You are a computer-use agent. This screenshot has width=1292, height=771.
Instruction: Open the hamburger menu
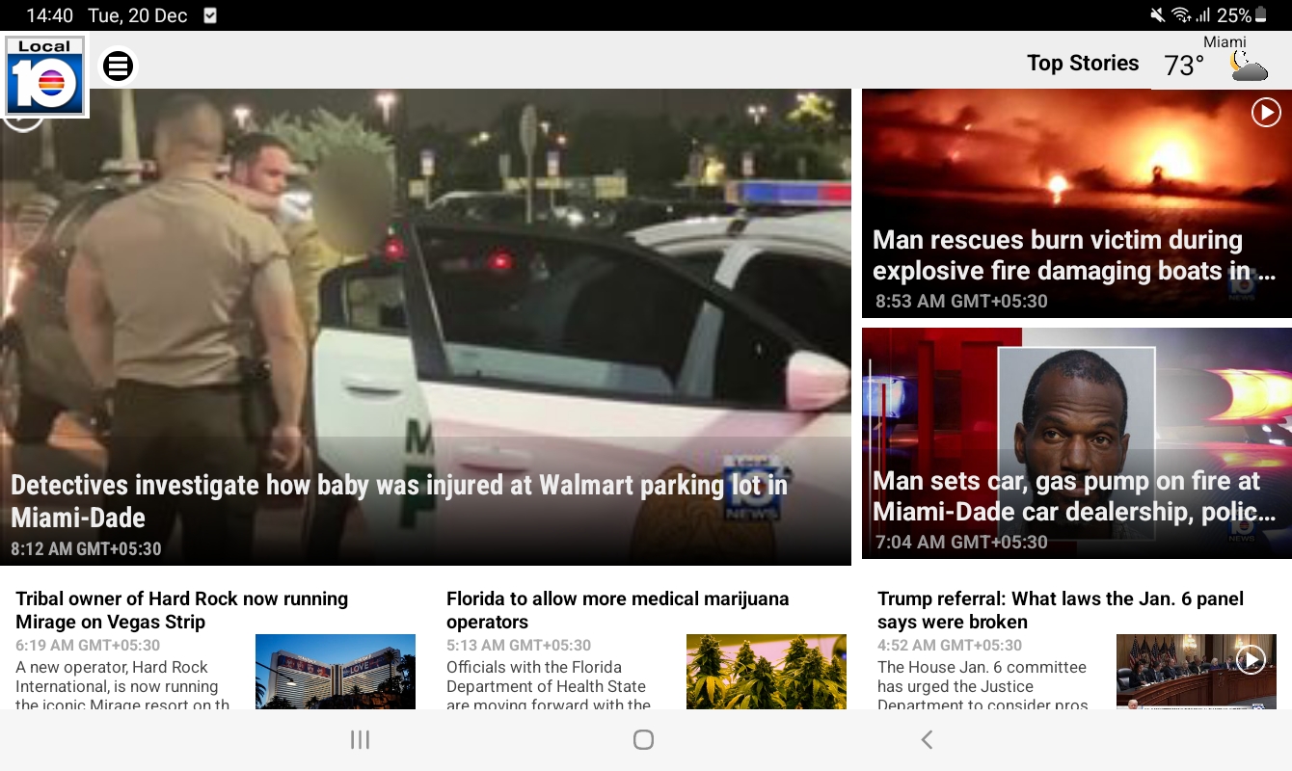pos(118,66)
